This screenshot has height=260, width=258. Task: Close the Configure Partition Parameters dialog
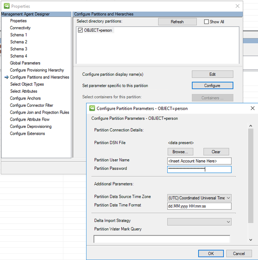tap(253, 108)
